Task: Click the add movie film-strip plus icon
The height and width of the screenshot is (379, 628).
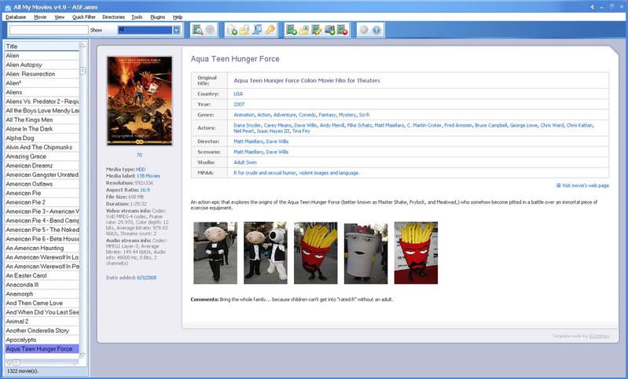Action: point(291,30)
